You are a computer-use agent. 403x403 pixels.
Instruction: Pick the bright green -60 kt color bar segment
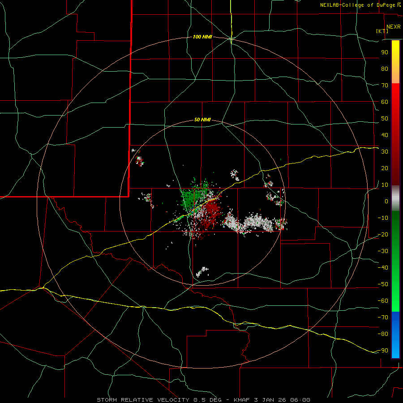pos(395,301)
